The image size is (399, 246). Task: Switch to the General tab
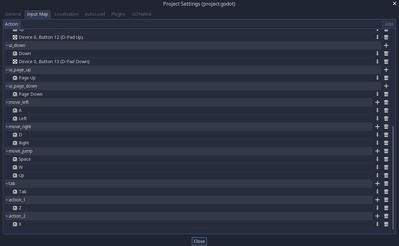point(13,14)
